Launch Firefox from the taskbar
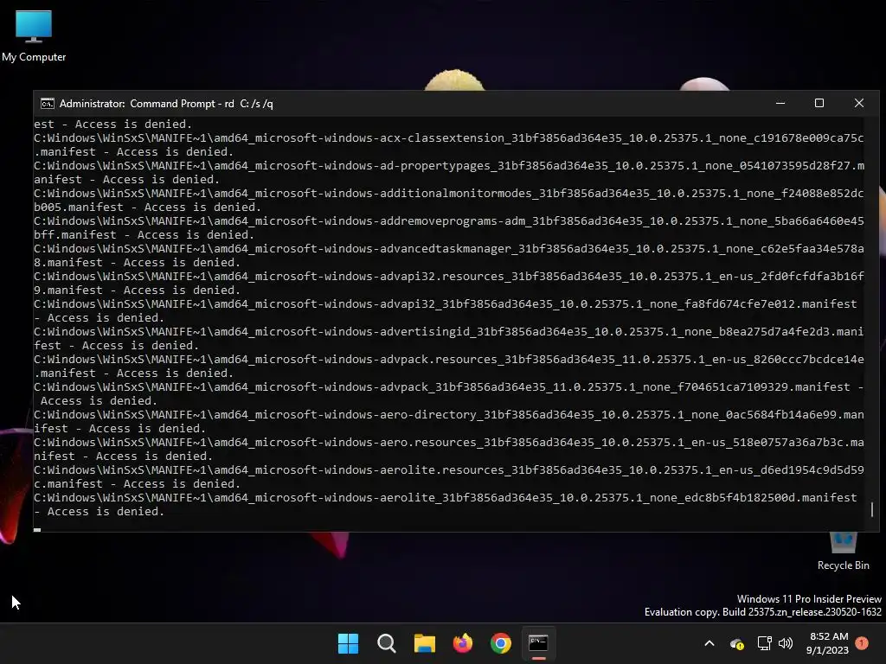The width and height of the screenshot is (886, 664). point(463,643)
